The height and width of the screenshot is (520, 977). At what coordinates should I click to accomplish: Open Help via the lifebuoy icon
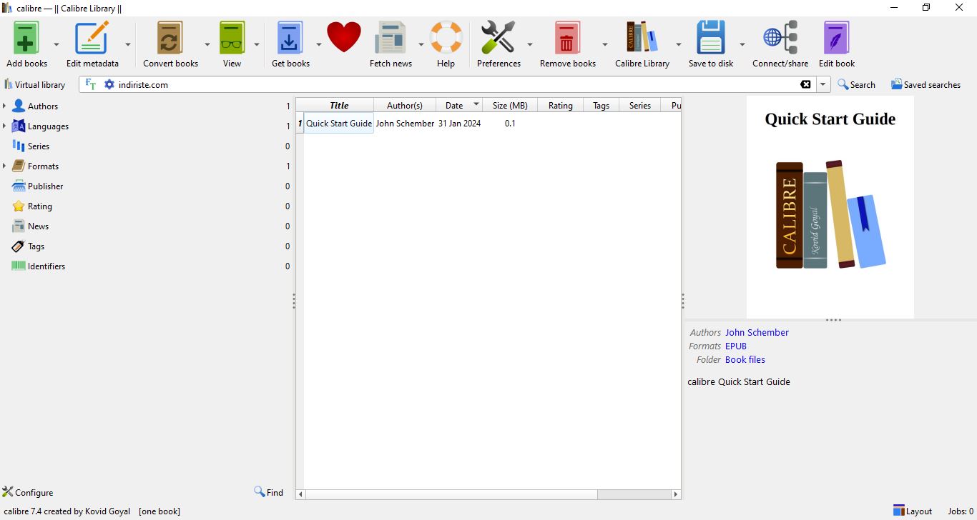pos(446,38)
